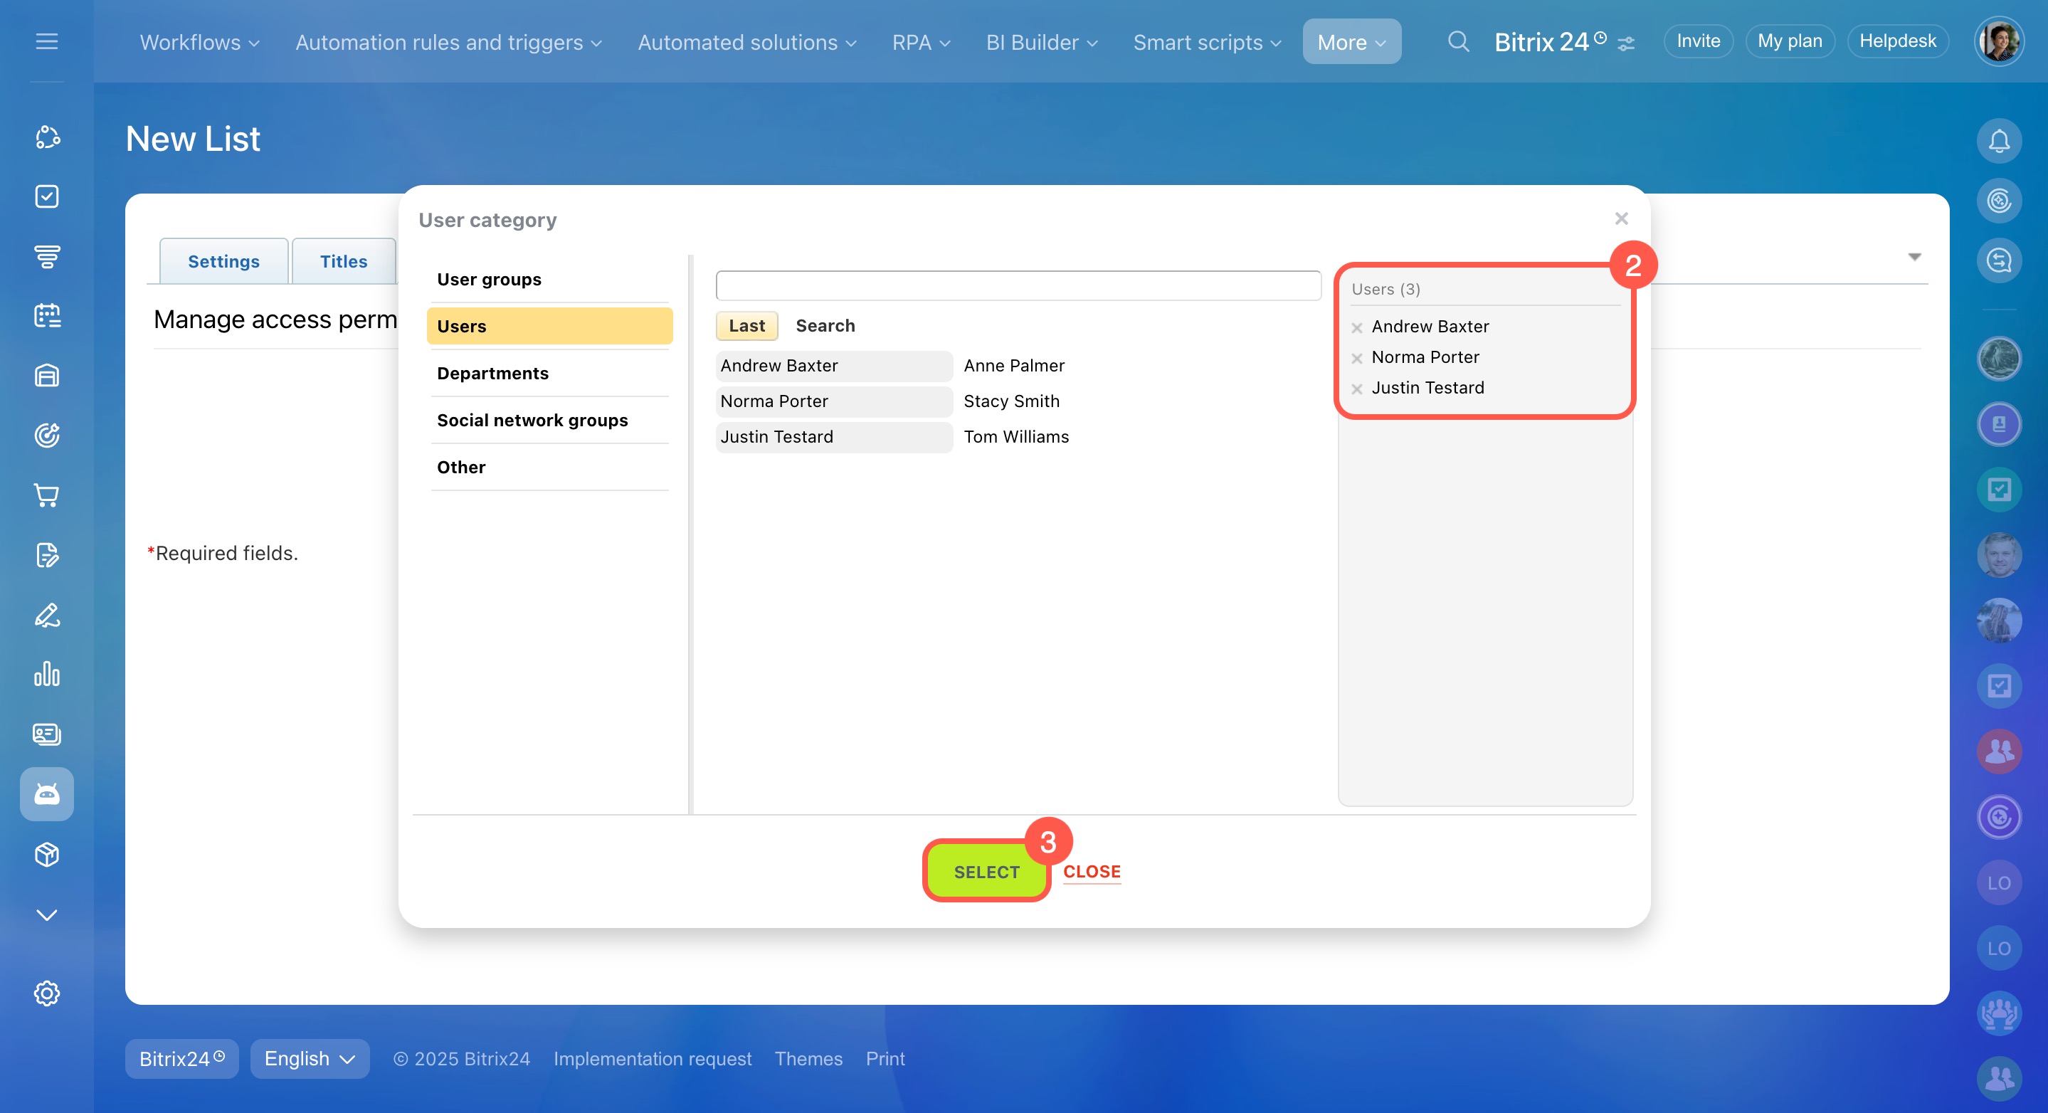Open the cube Market icon in sidebar

pyautogui.click(x=47, y=854)
